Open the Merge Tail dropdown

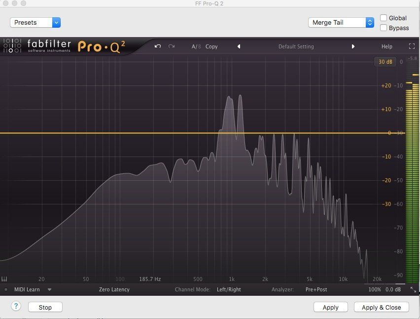(341, 23)
